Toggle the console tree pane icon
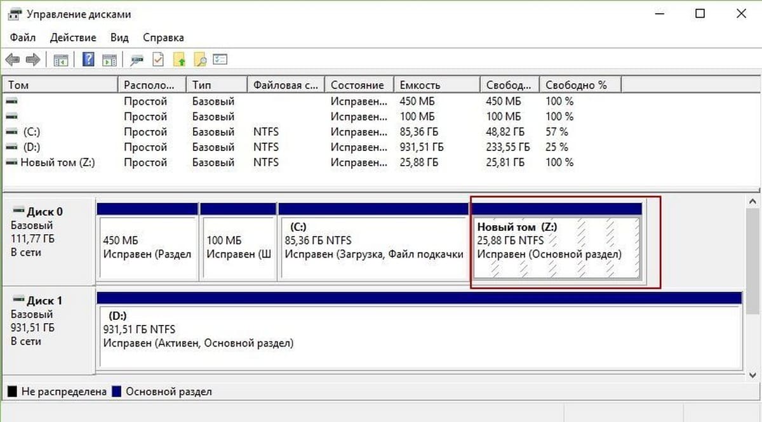This screenshot has height=422, width=762. 61,60
